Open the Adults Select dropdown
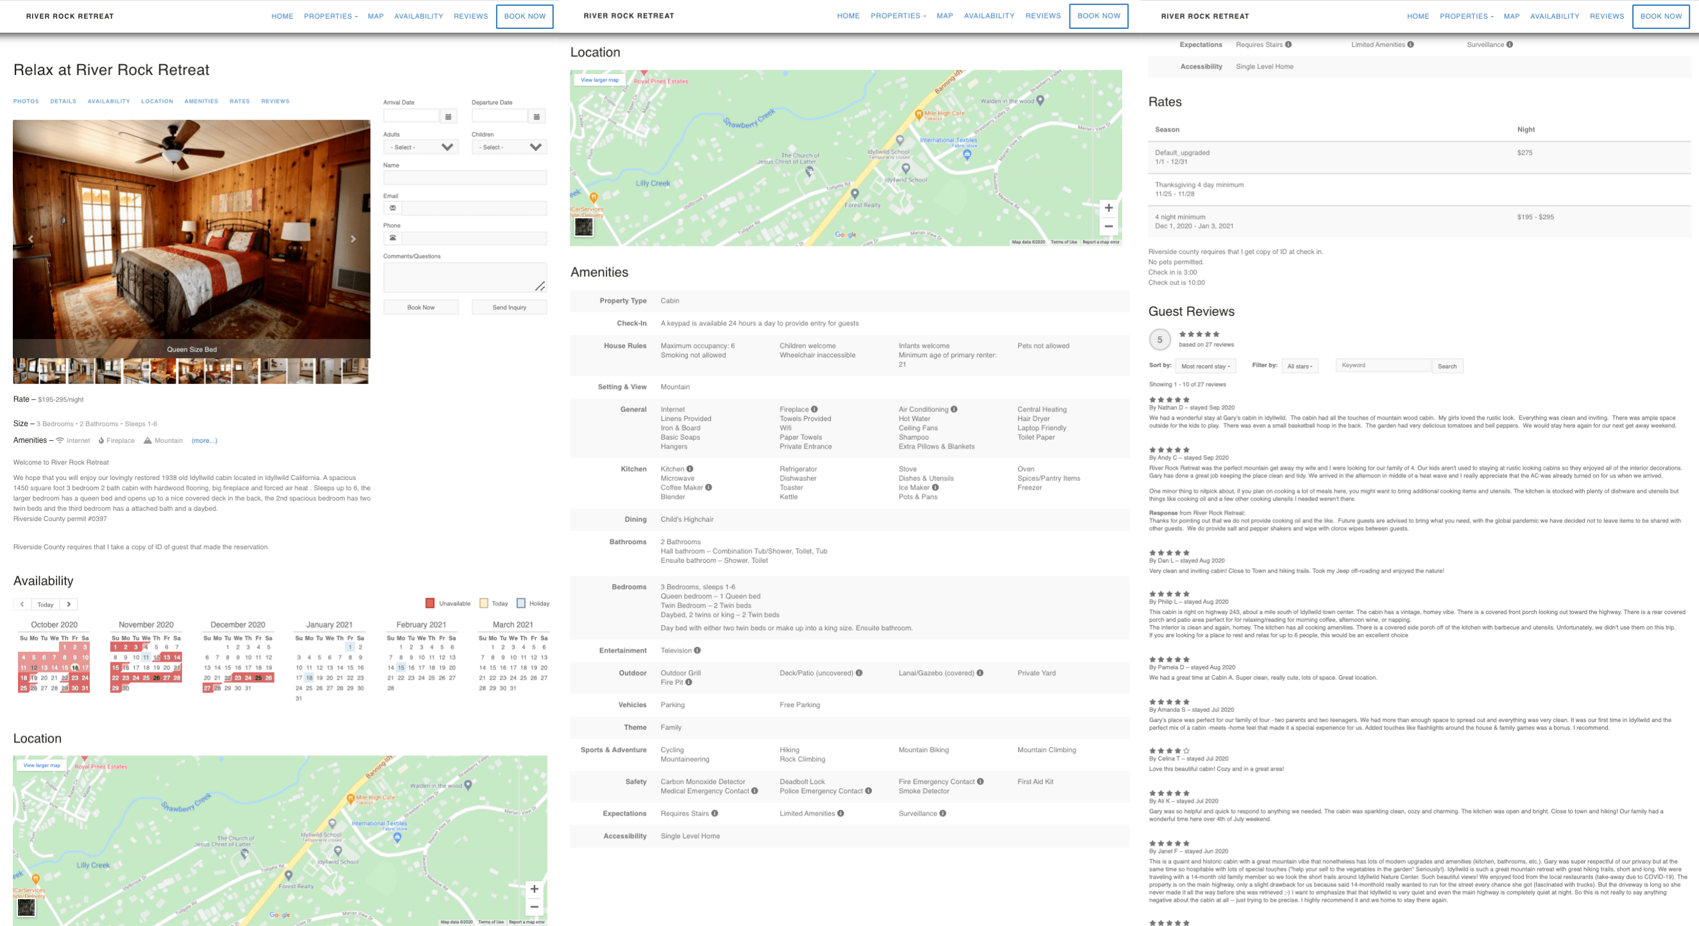The width and height of the screenshot is (1699, 926). click(420, 146)
